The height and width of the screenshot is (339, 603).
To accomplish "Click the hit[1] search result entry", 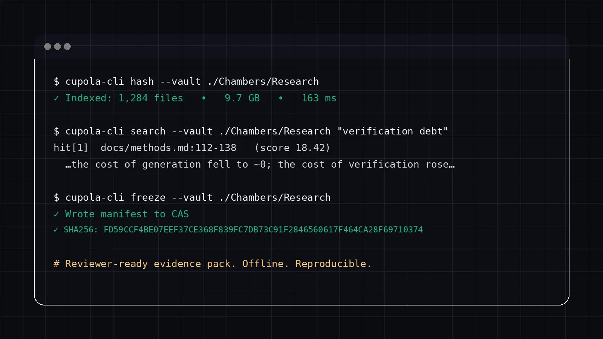I will [x=71, y=148].
